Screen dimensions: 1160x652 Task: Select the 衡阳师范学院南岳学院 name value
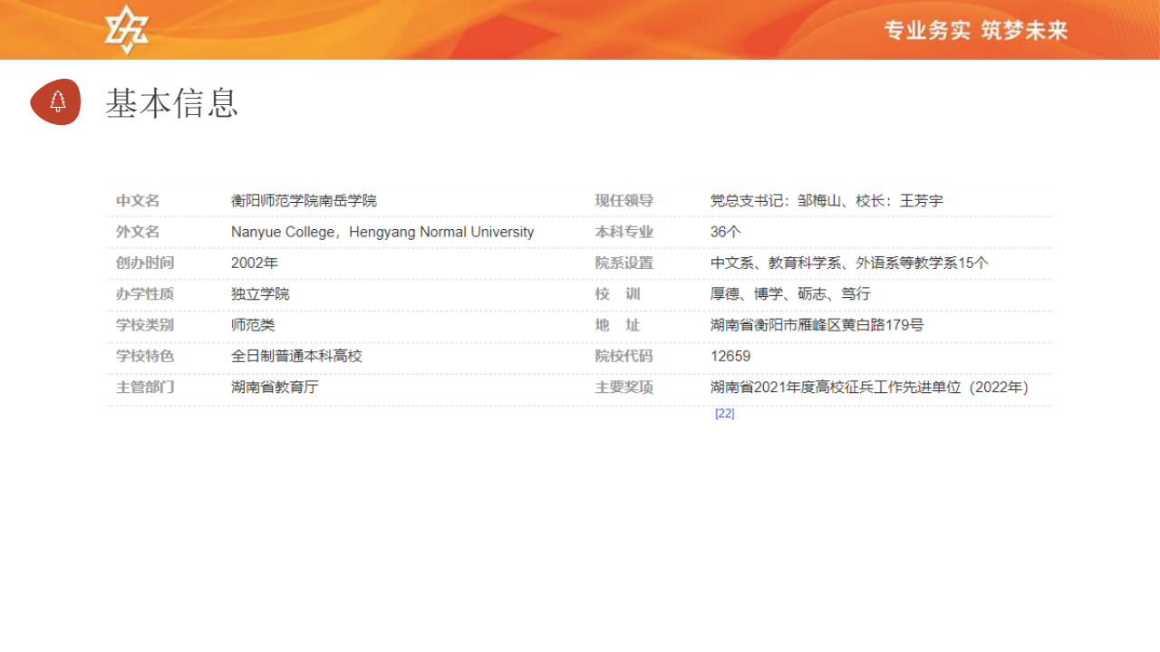[x=304, y=201]
